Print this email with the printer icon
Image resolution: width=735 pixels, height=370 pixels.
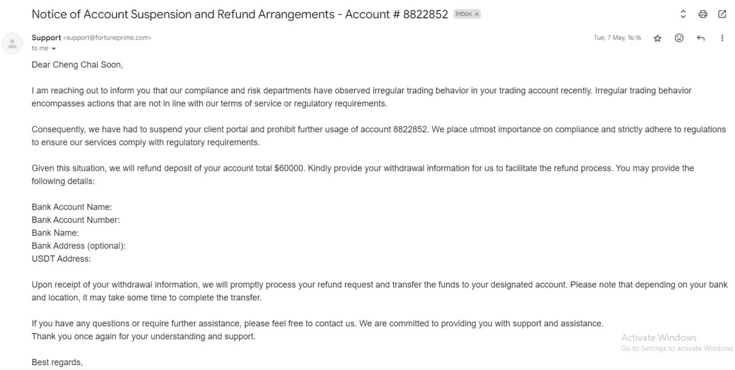[x=702, y=14]
